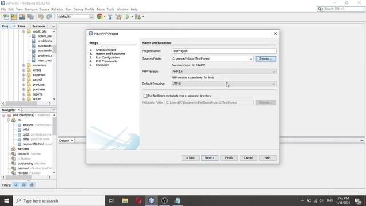This screenshot has height=206, width=366.
Task: Close the Navigator tab
Action: pos(19,110)
